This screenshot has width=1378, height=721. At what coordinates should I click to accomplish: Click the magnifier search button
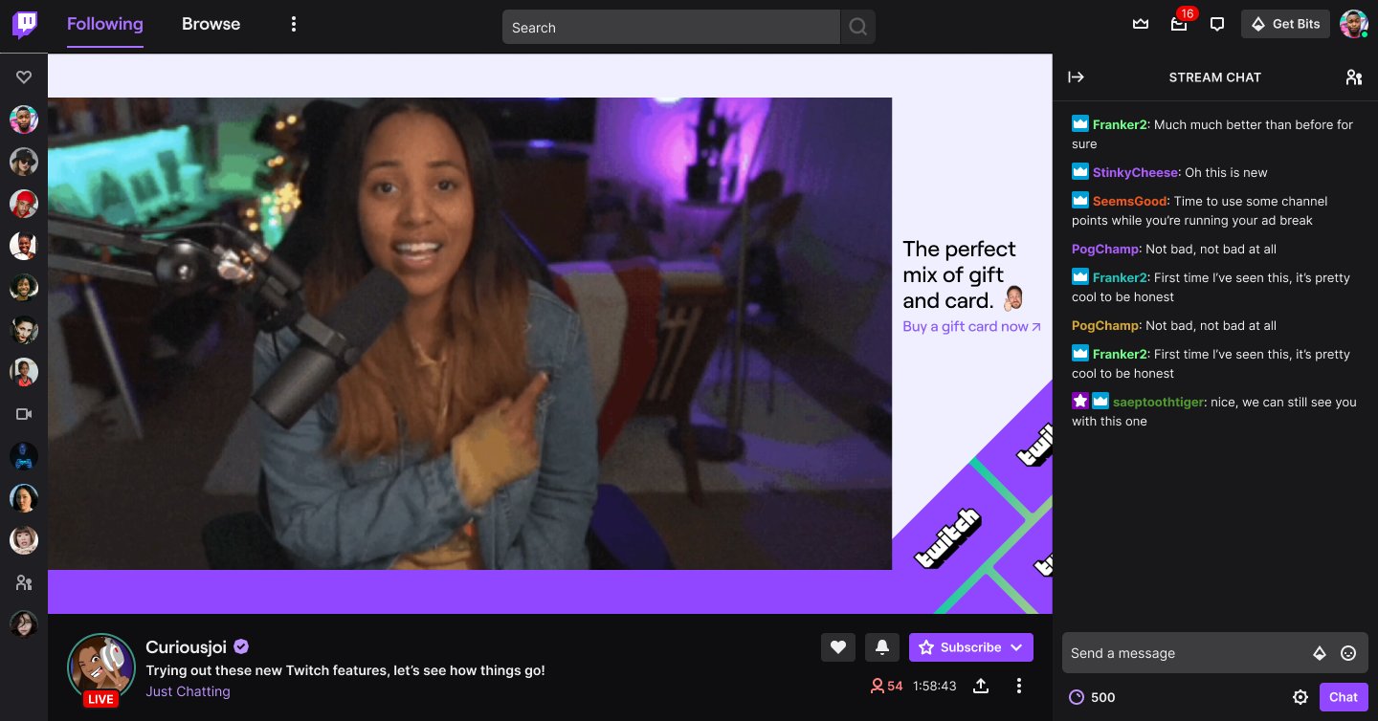tap(857, 28)
